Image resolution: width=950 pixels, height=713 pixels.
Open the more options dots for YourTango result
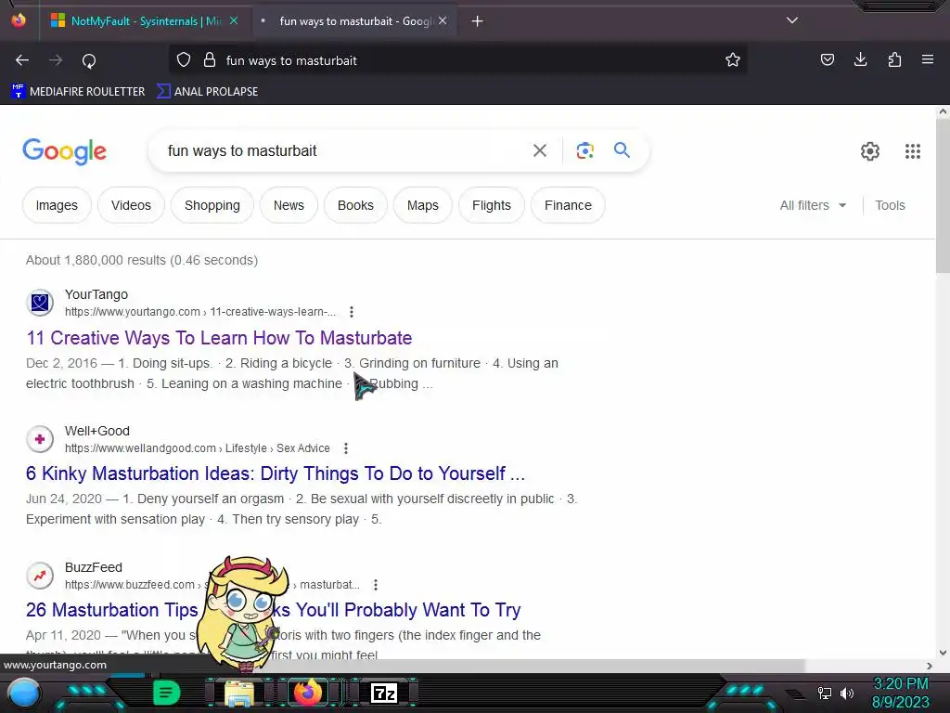(x=352, y=312)
